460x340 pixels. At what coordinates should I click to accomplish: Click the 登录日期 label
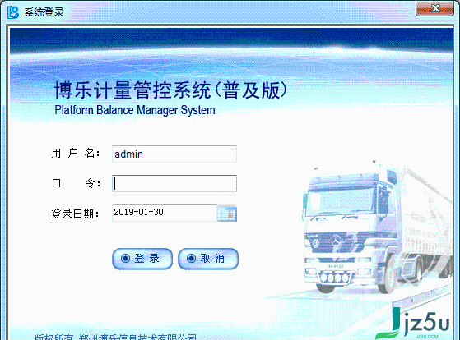click(75, 214)
